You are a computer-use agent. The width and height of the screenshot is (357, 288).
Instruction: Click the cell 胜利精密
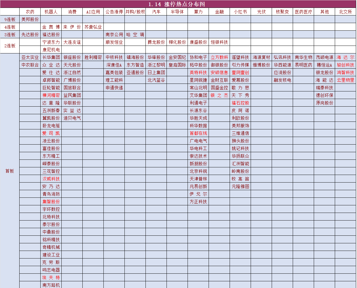(x=93, y=57)
